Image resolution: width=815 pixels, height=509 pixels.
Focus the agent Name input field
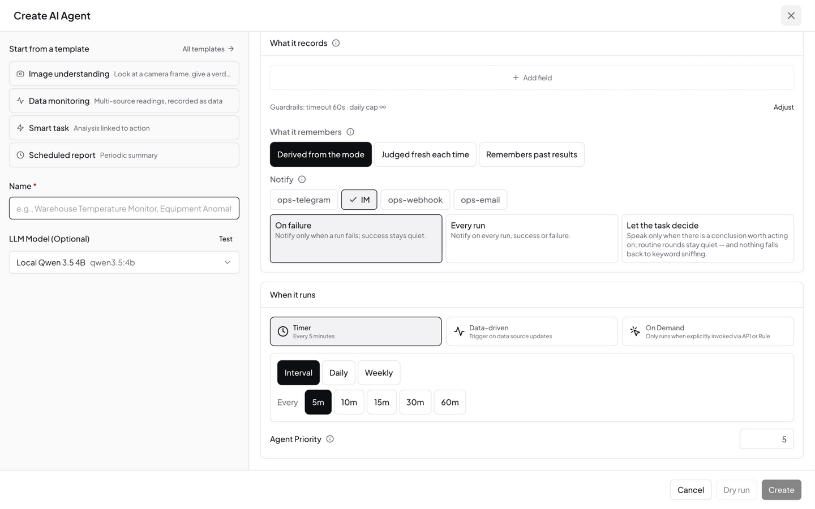pyautogui.click(x=124, y=208)
